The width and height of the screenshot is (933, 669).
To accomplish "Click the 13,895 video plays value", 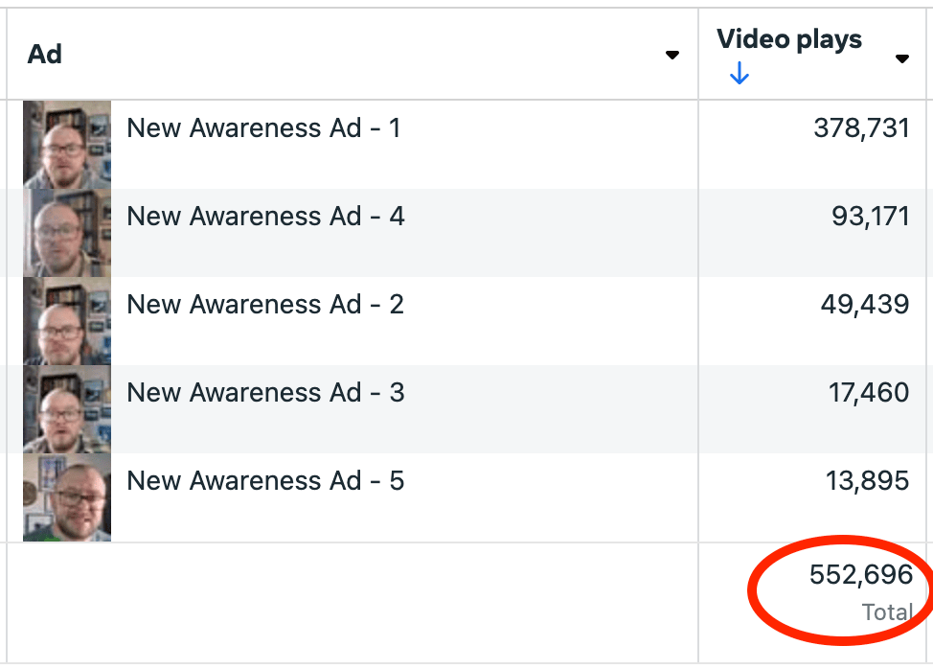I will pyautogui.click(x=867, y=481).
